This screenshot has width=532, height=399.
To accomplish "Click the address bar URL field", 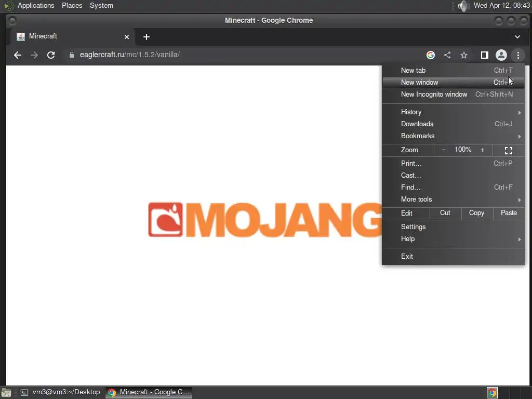I will click(x=244, y=55).
